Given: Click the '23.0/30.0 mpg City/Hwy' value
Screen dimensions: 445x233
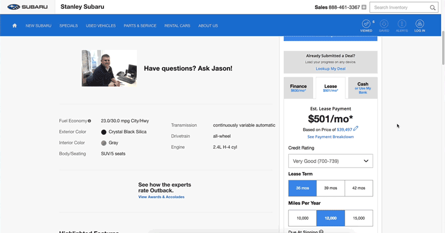Looking at the screenshot, I should point(125,121).
